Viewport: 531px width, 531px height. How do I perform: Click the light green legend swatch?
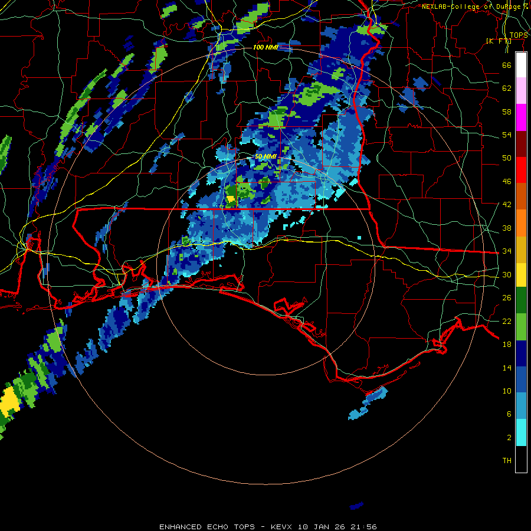click(521, 327)
